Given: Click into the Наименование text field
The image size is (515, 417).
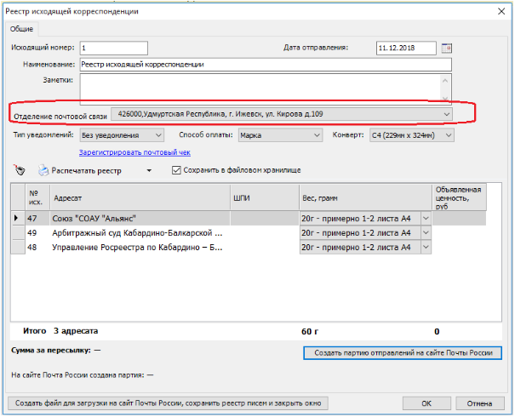Looking at the screenshot, I should [264, 64].
